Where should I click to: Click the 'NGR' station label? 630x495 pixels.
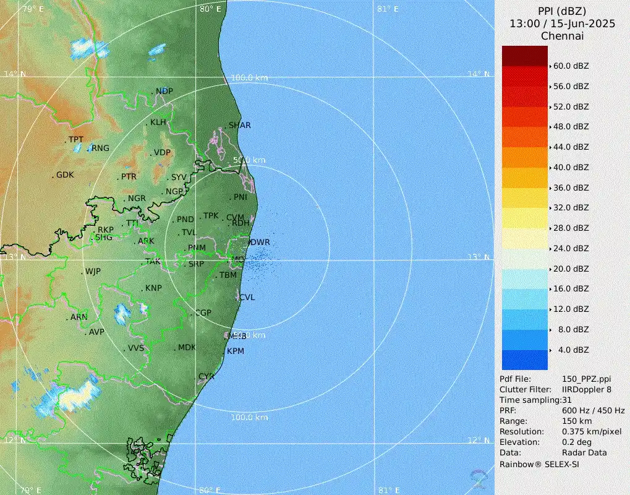pyautogui.click(x=137, y=199)
